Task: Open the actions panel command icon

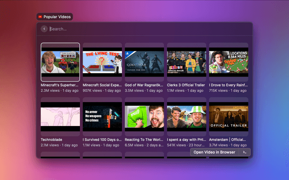Action: (x=245, y=152)
